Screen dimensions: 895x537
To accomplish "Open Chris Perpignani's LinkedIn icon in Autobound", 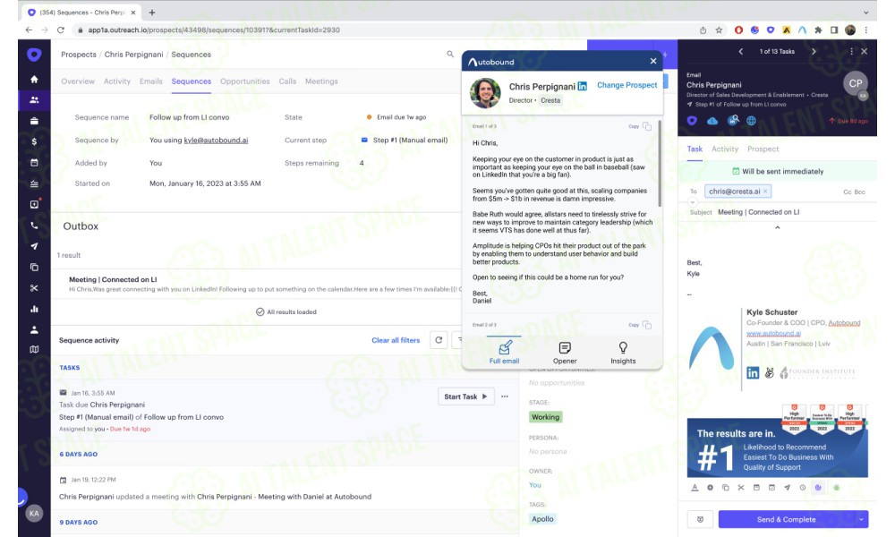I will click(x=583, y=86).
